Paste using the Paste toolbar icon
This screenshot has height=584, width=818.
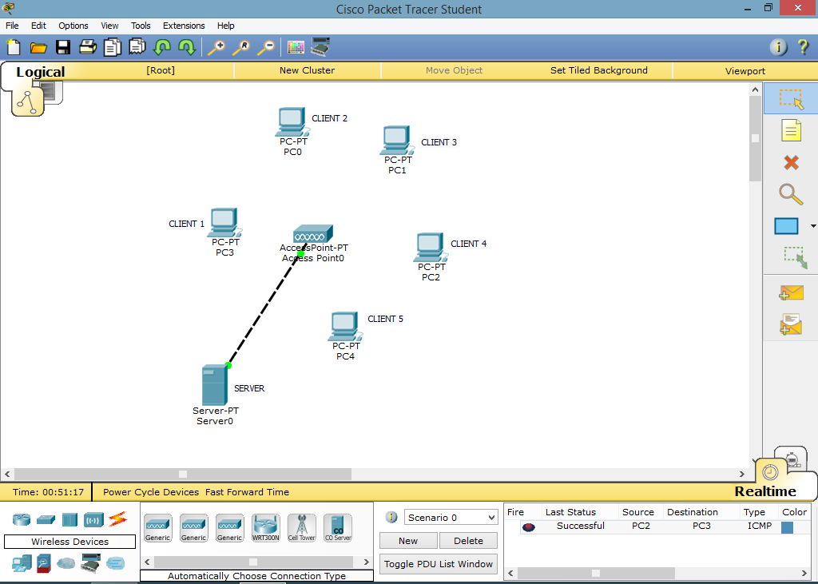(137, 47)
